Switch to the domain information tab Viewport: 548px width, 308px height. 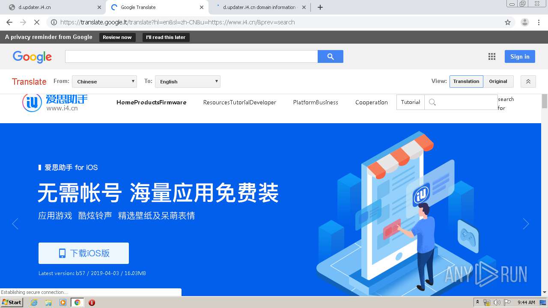(x=259, y=7)
